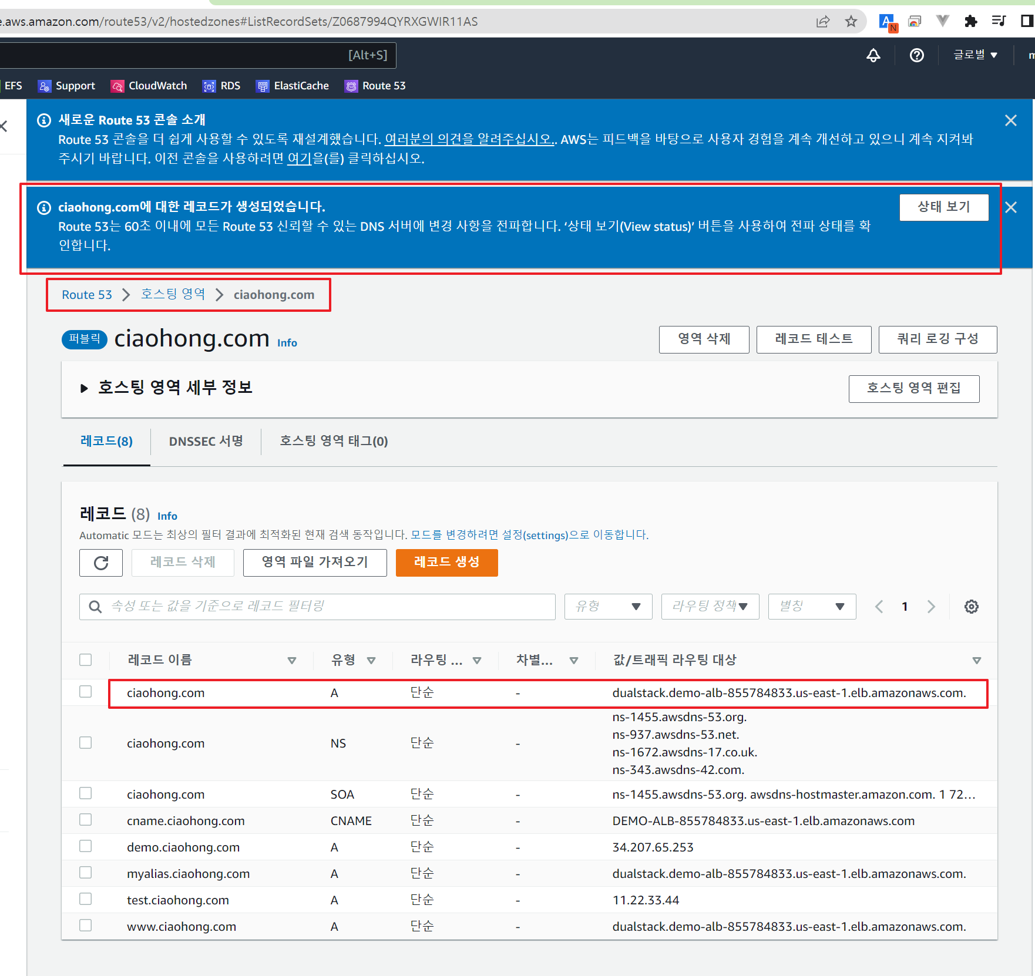This screenshot has height=976, width=1035.
Task: Click 상태 보기 view status button
Action: (x=944, y=207)
